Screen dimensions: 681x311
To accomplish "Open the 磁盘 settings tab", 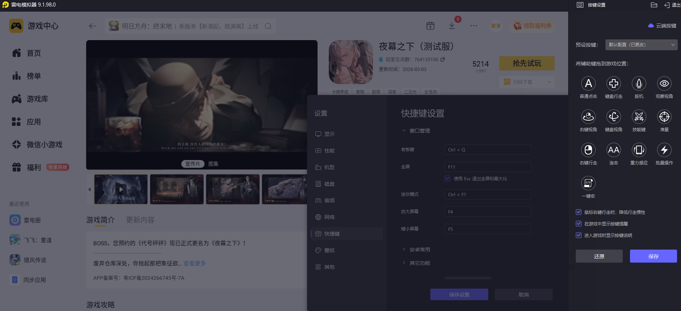I will [x=347, y=184].
